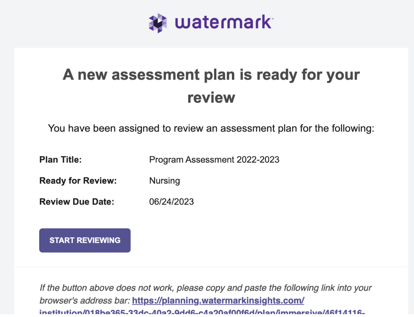Select the Nursing program value

click(164, 181)
